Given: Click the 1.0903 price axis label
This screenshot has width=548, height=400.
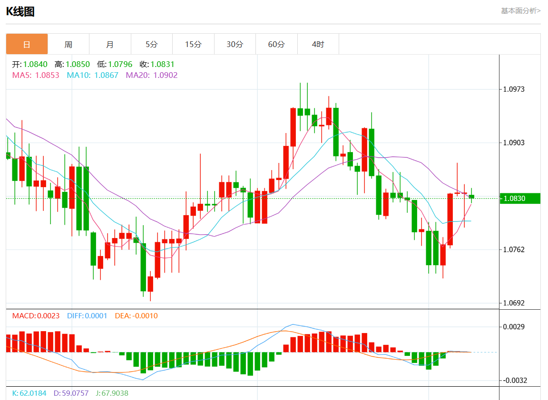Looking at the screenshot, I should pyautogui.click(x=514, y=143).
